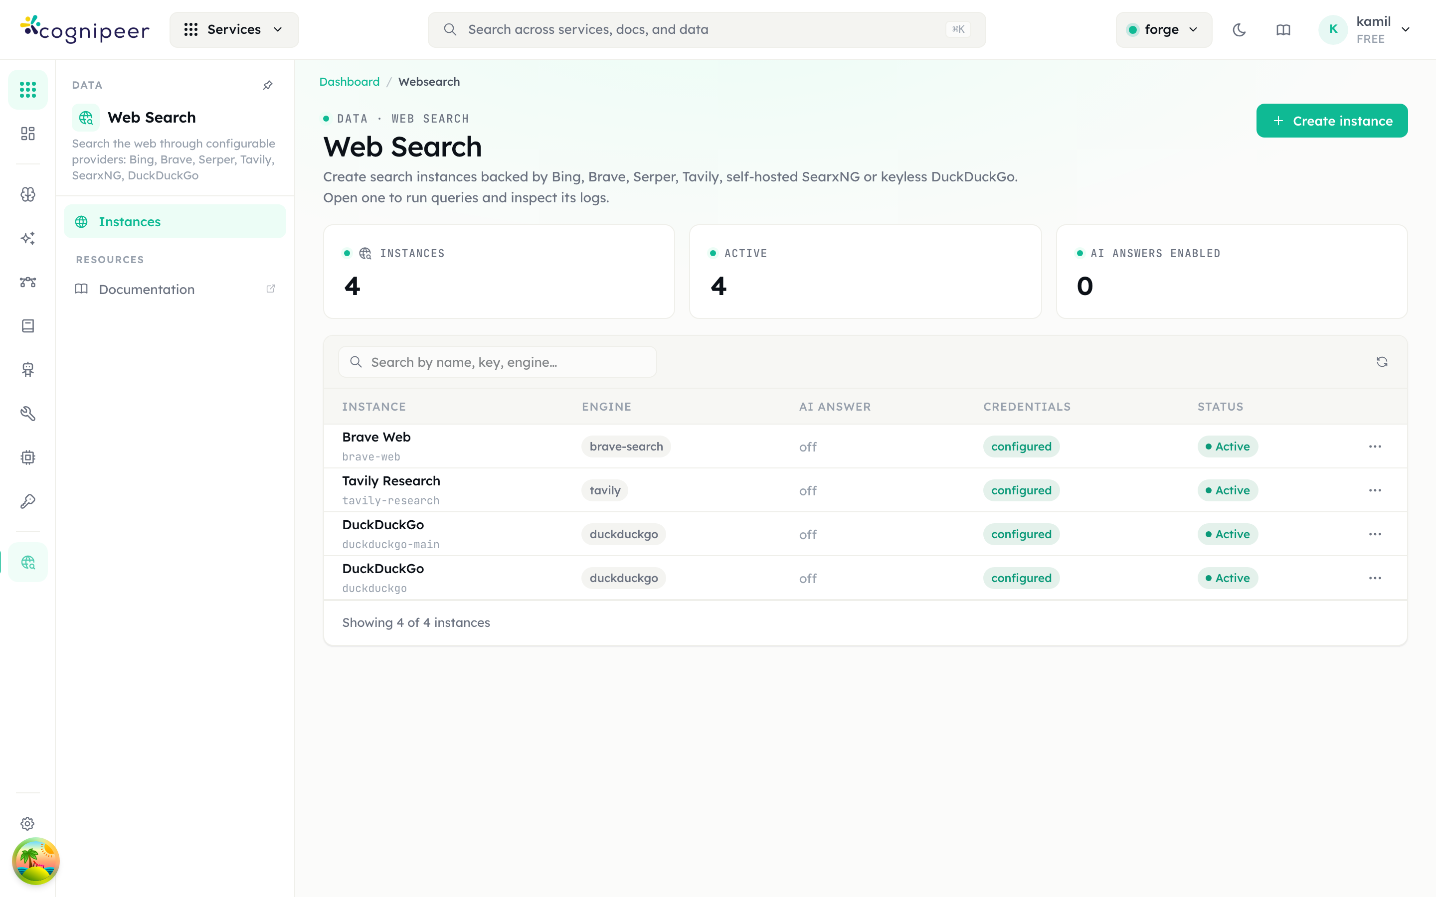Open DuckDuckGo instance with key duckduckgo-main

point(383,525)
